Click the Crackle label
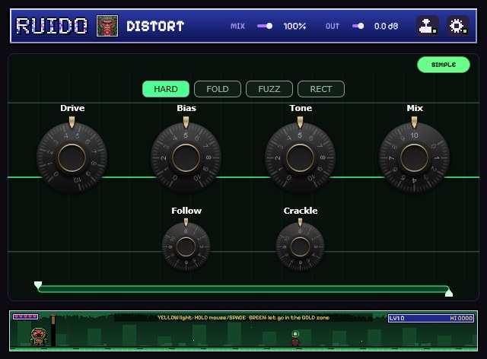Image resolution: width=487 pixels, height=359 pixels. pos(301,211)
